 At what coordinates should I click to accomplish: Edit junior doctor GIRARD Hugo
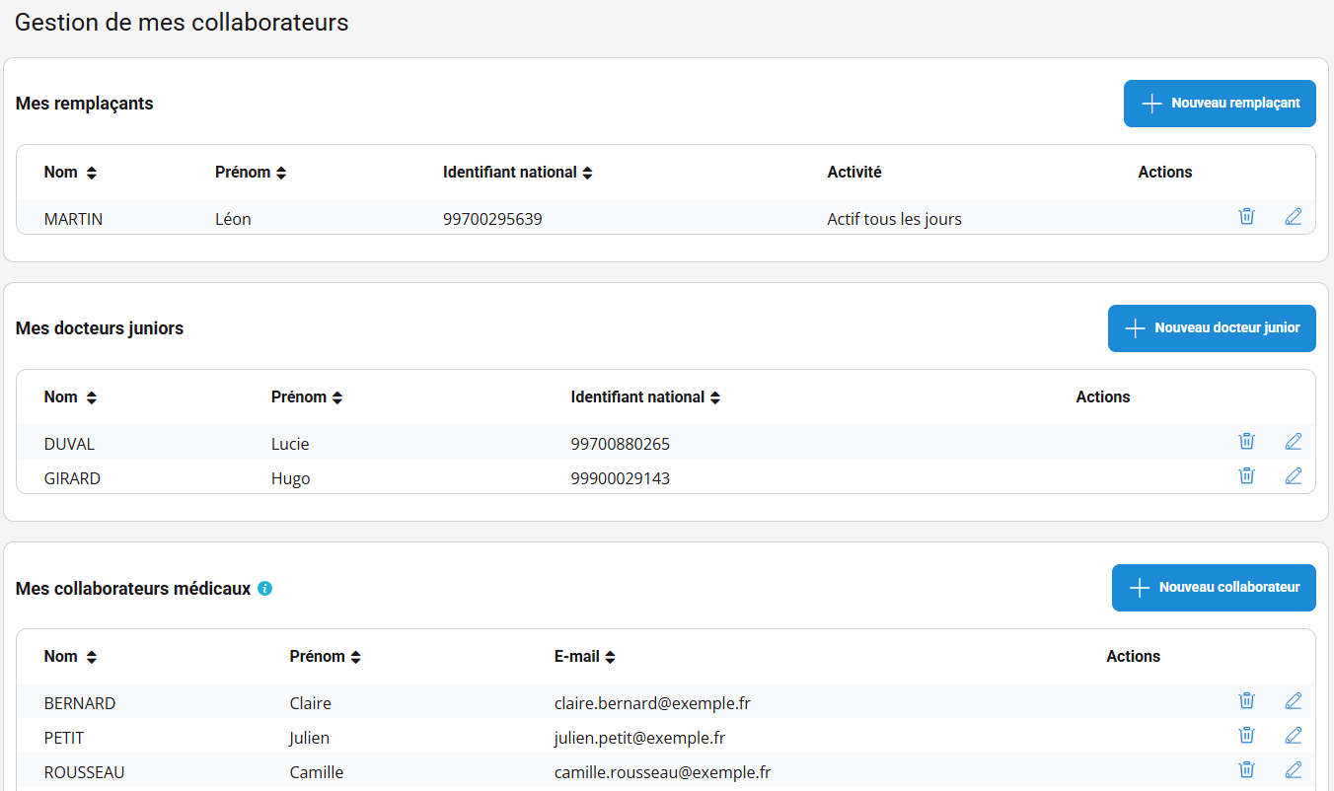(1294, 475)
